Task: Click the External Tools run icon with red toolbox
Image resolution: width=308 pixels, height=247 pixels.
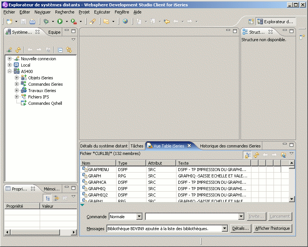Action: pyautogui.click(x=74, y=21)
